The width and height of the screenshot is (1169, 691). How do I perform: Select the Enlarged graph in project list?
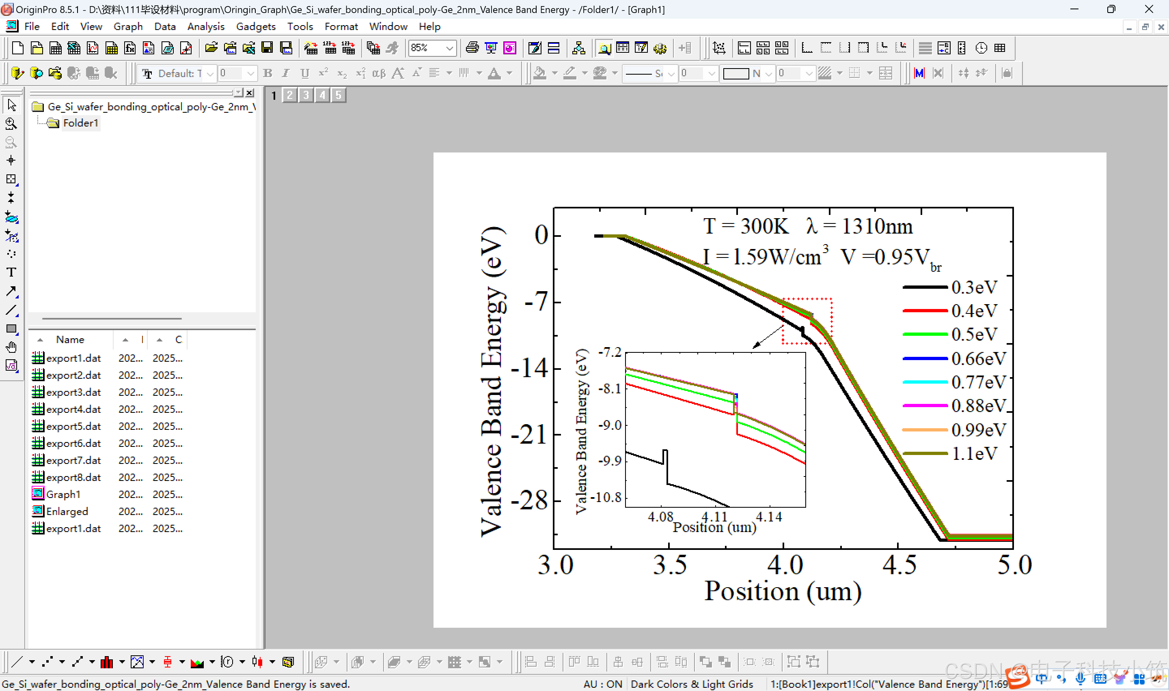[x=67, y=511]
